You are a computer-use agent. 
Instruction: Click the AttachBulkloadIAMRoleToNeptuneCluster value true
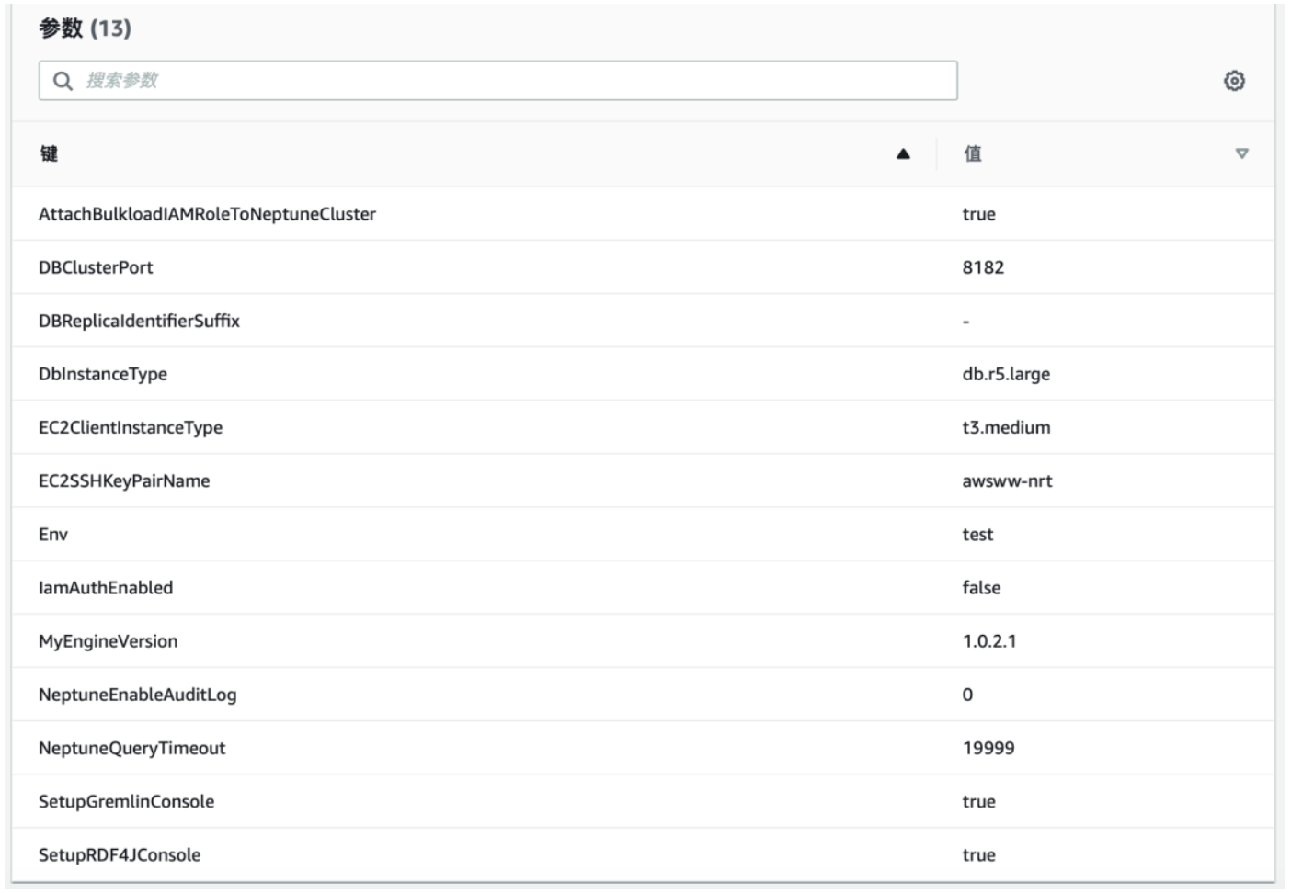click(x=978, y=214)
